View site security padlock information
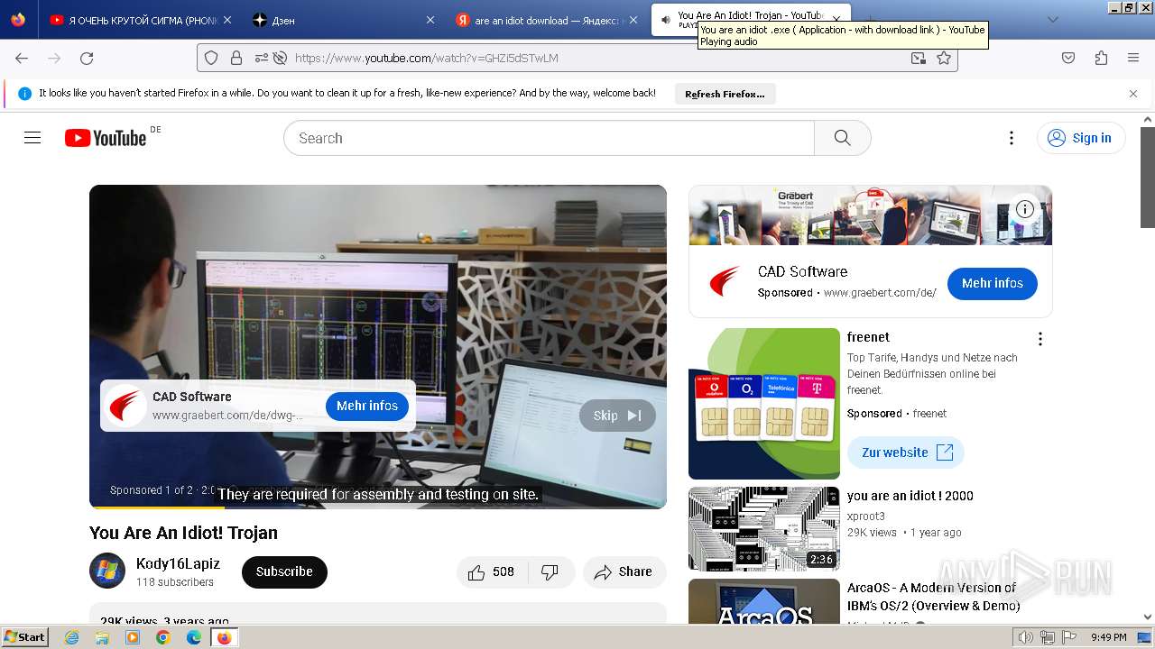This screenshot has height=649, width=1155. 236,58
